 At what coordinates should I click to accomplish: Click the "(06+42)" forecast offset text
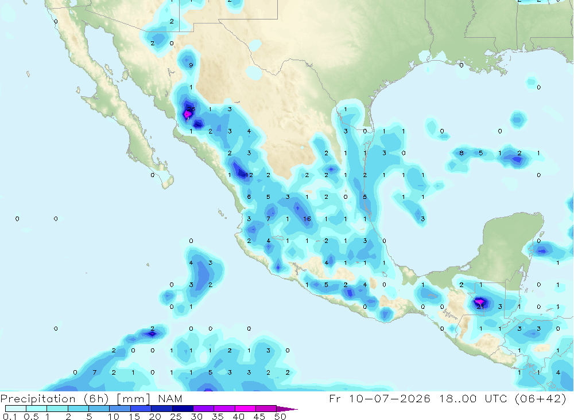pos(540,398)
